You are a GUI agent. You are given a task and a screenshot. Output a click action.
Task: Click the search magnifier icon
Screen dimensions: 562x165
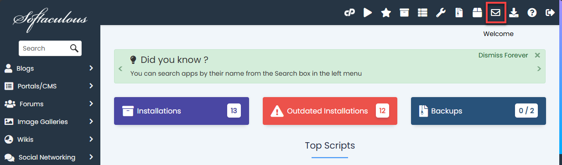pos(74,48)
